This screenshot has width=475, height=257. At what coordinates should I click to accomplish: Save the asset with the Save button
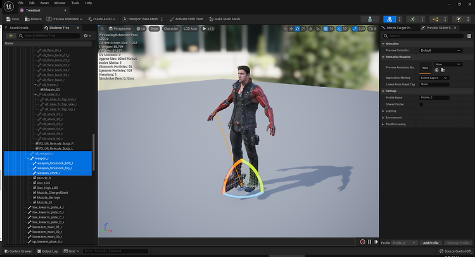tap(13, 19)
